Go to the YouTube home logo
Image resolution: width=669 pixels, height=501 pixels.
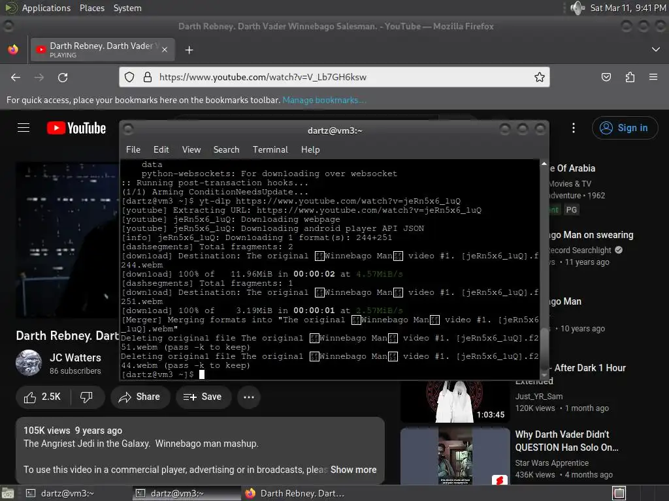point(76,129)
